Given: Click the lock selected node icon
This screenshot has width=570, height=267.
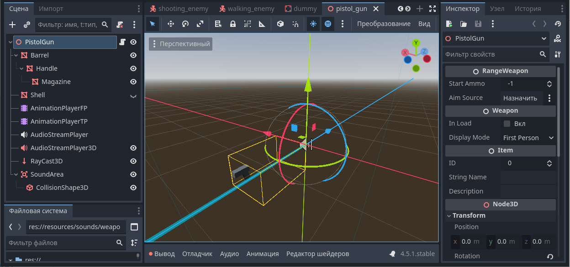Looking at the screenshot, I should (x=233, y=24).
